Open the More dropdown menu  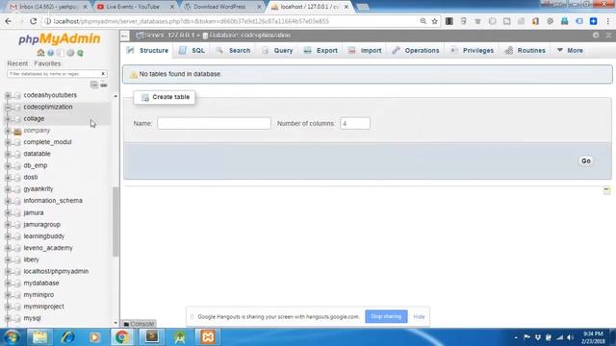coord(570,51)
